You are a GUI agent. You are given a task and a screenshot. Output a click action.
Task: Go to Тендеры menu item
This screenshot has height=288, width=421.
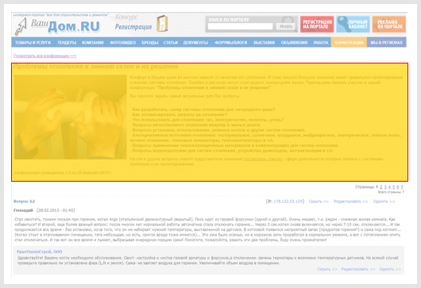(67, 42)
